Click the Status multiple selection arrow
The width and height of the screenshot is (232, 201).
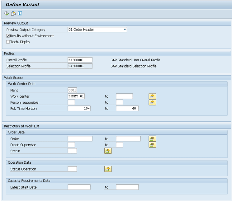(108, 151)
